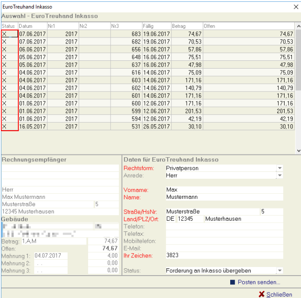Click Datum cell 16.05.2017

32,127
